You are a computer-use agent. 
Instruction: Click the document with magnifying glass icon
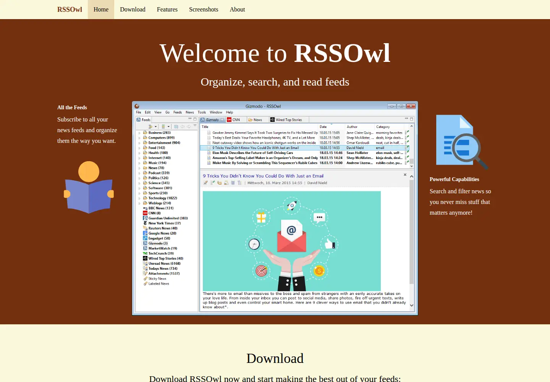462,142
